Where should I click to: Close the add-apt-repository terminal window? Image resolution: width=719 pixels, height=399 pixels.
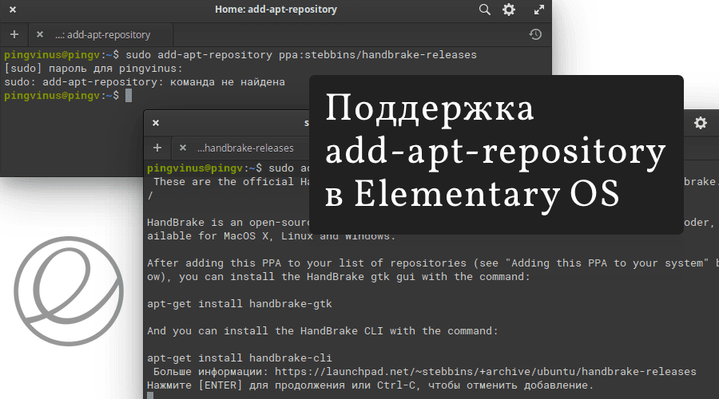tap(13, 9)
